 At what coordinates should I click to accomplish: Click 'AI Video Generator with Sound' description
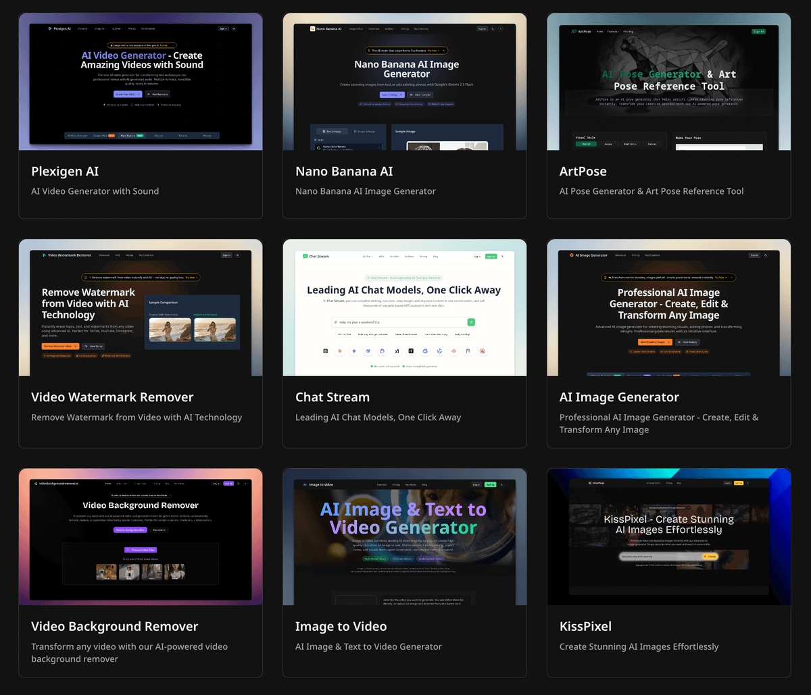(95, 191)
